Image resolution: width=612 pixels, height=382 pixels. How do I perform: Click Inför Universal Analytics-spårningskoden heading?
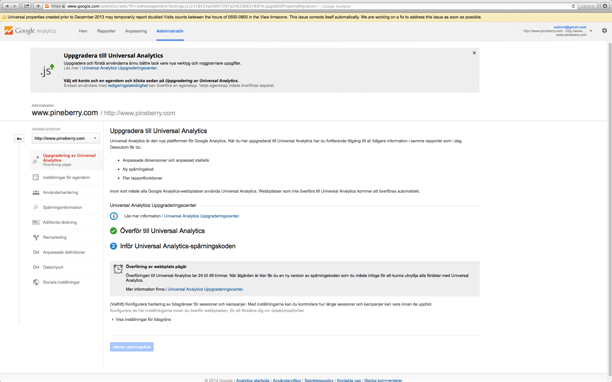pos(178,246)
